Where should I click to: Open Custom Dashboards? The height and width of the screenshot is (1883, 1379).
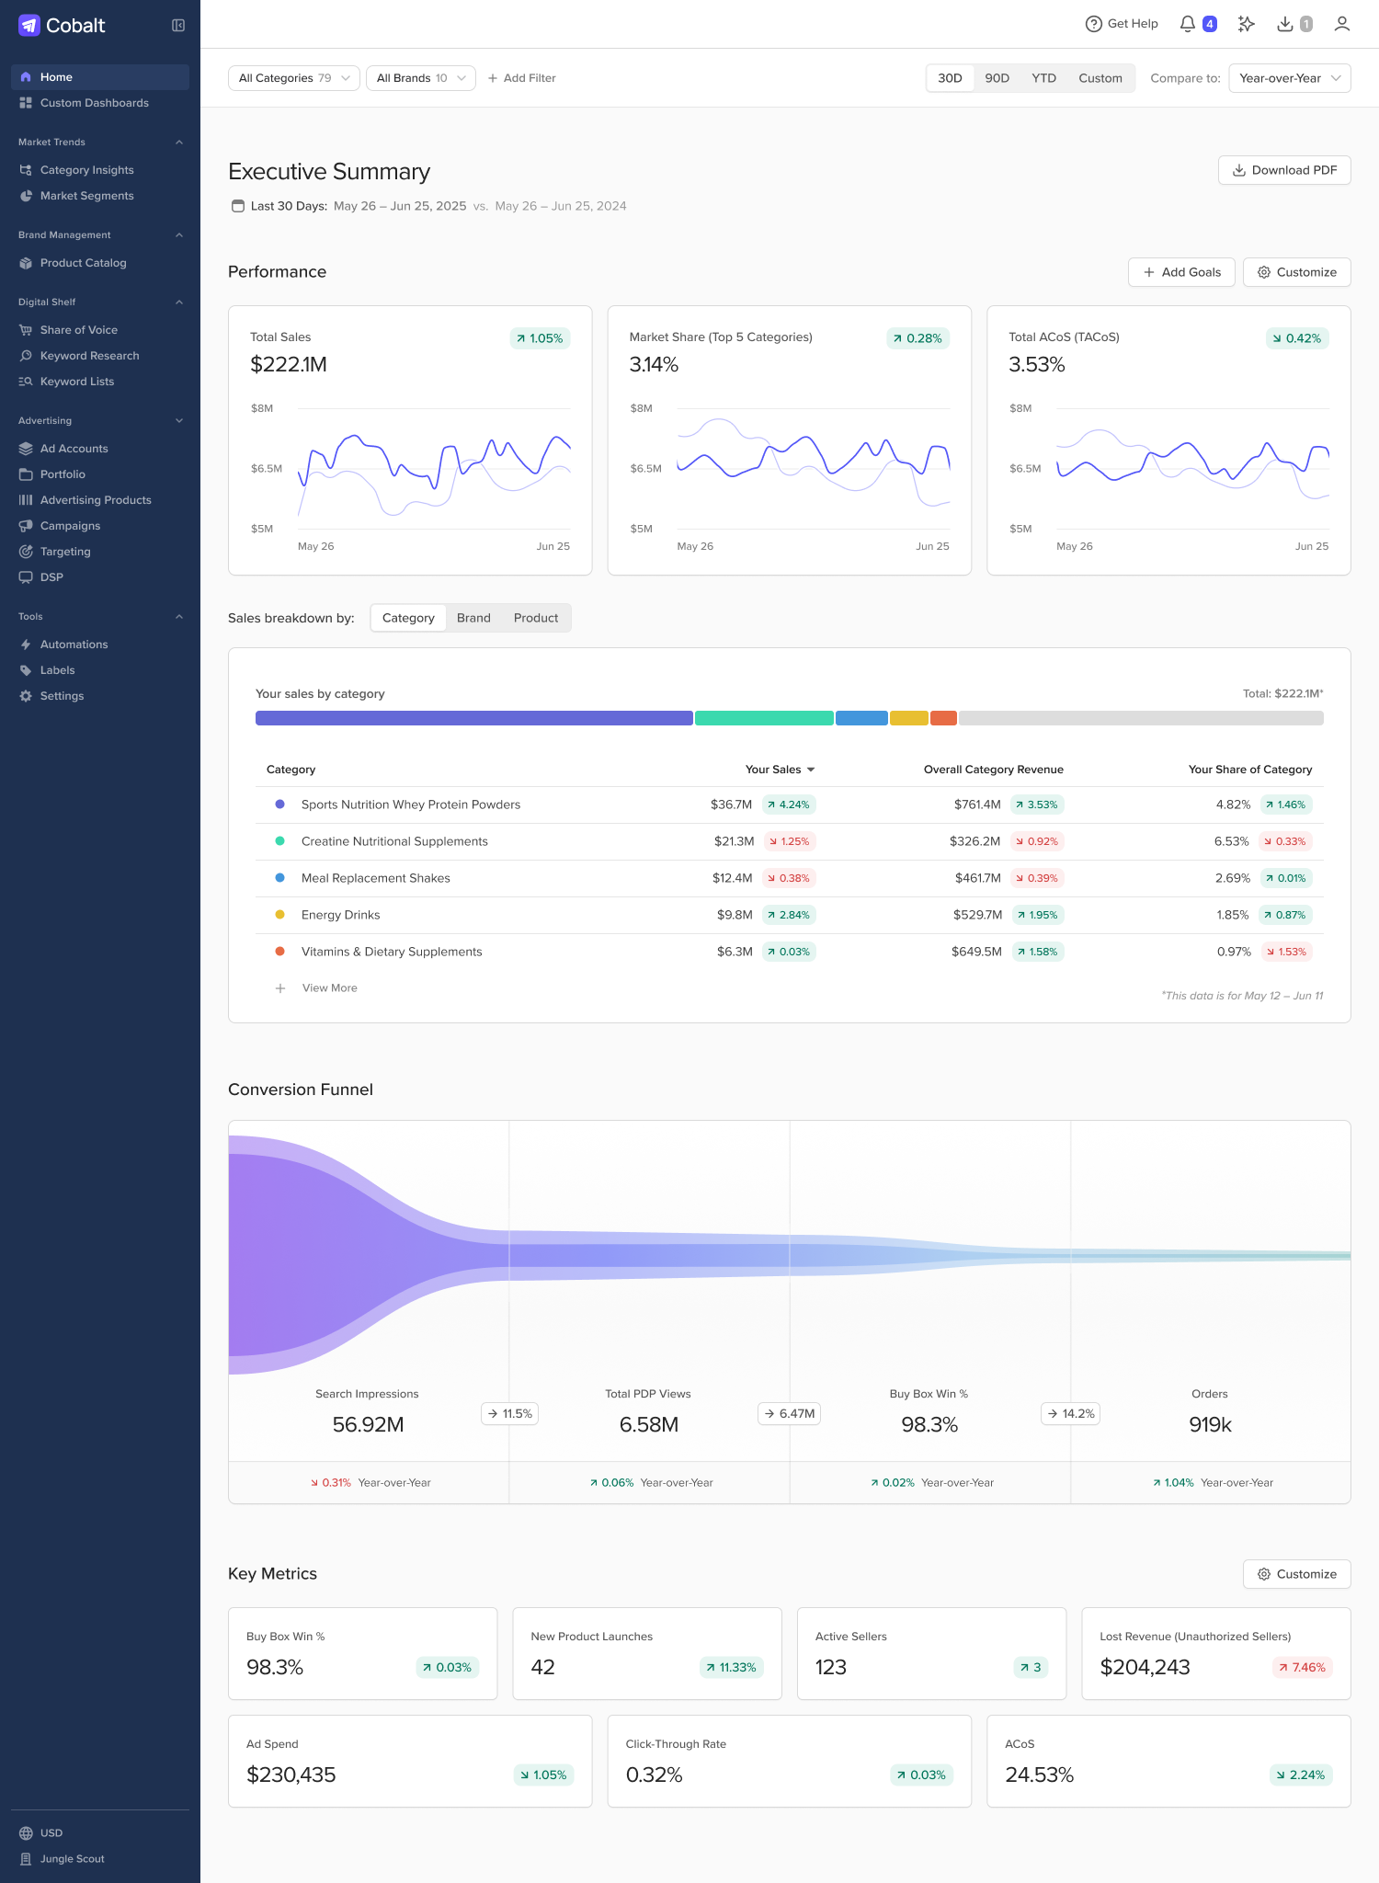(x=95, y=103)
